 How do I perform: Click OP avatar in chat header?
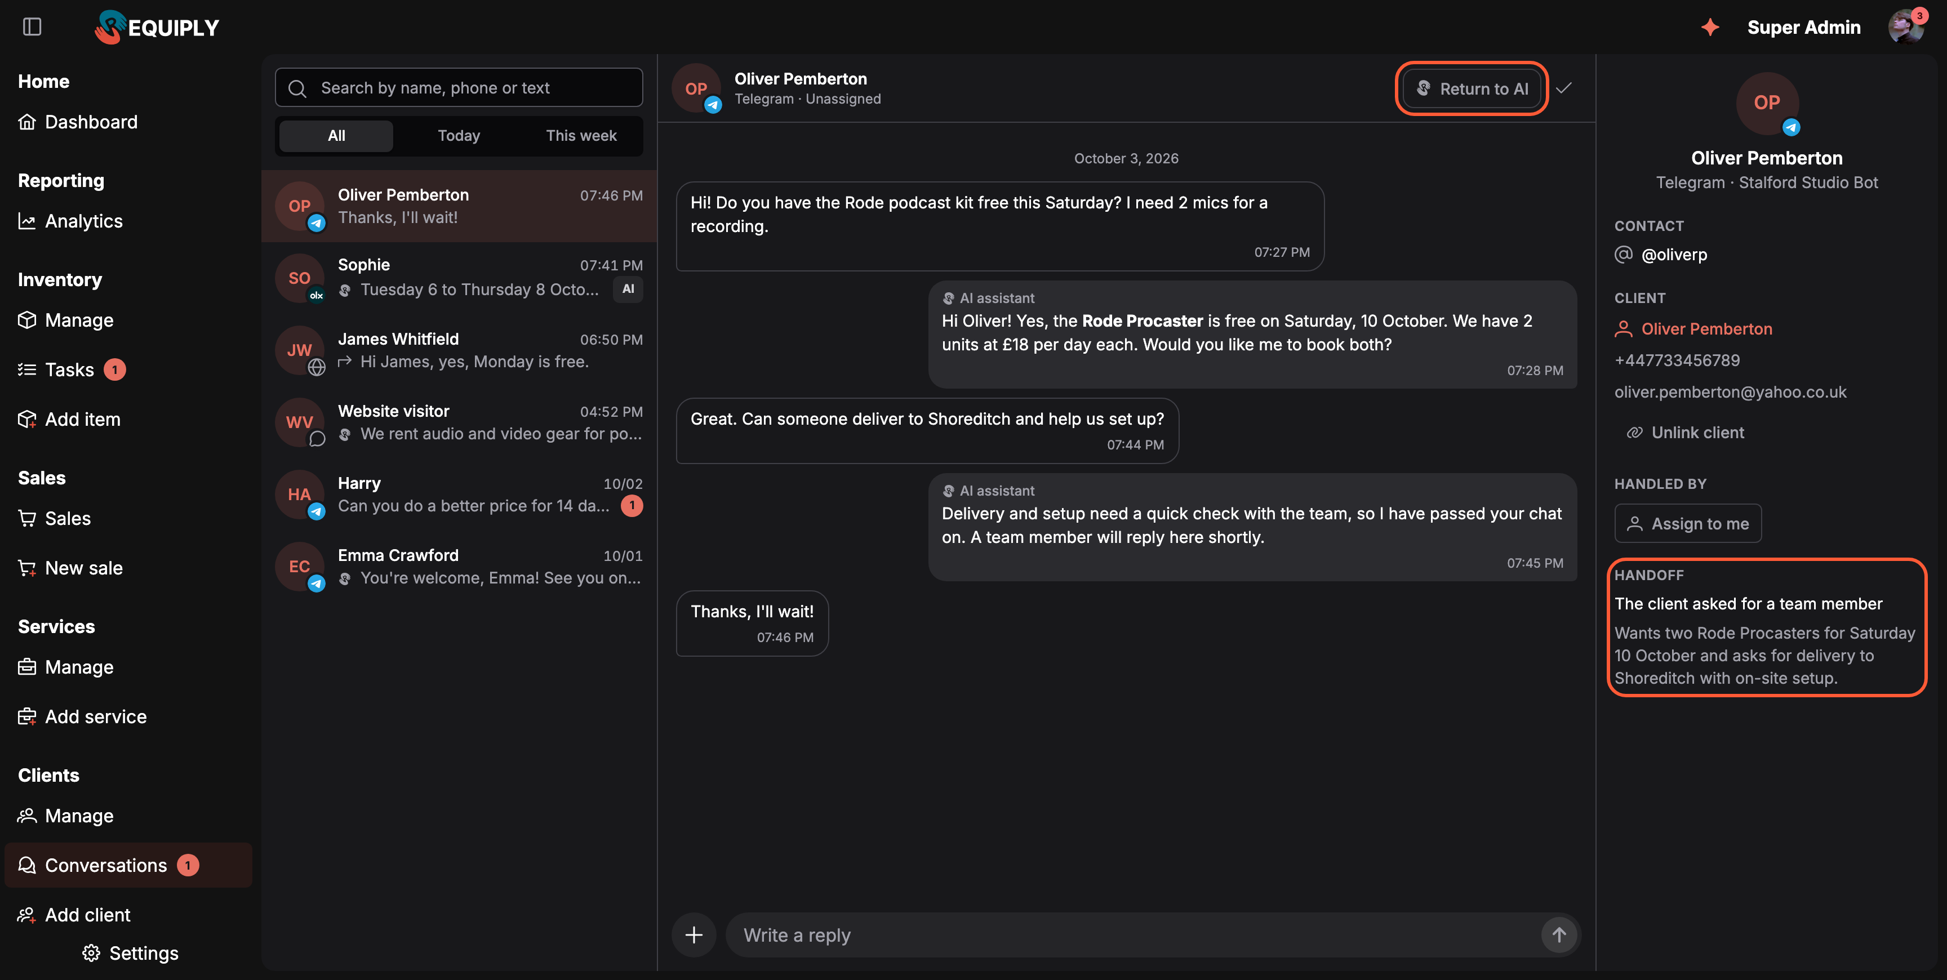[696, 88]
